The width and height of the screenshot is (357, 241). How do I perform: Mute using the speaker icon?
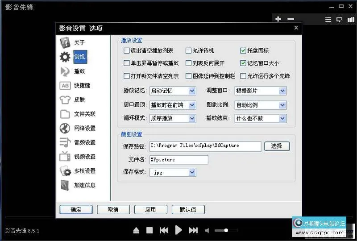(207, 231)
